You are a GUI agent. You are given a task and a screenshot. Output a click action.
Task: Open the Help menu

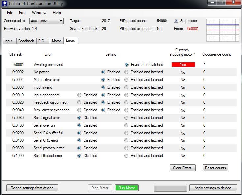coord(57,13)
